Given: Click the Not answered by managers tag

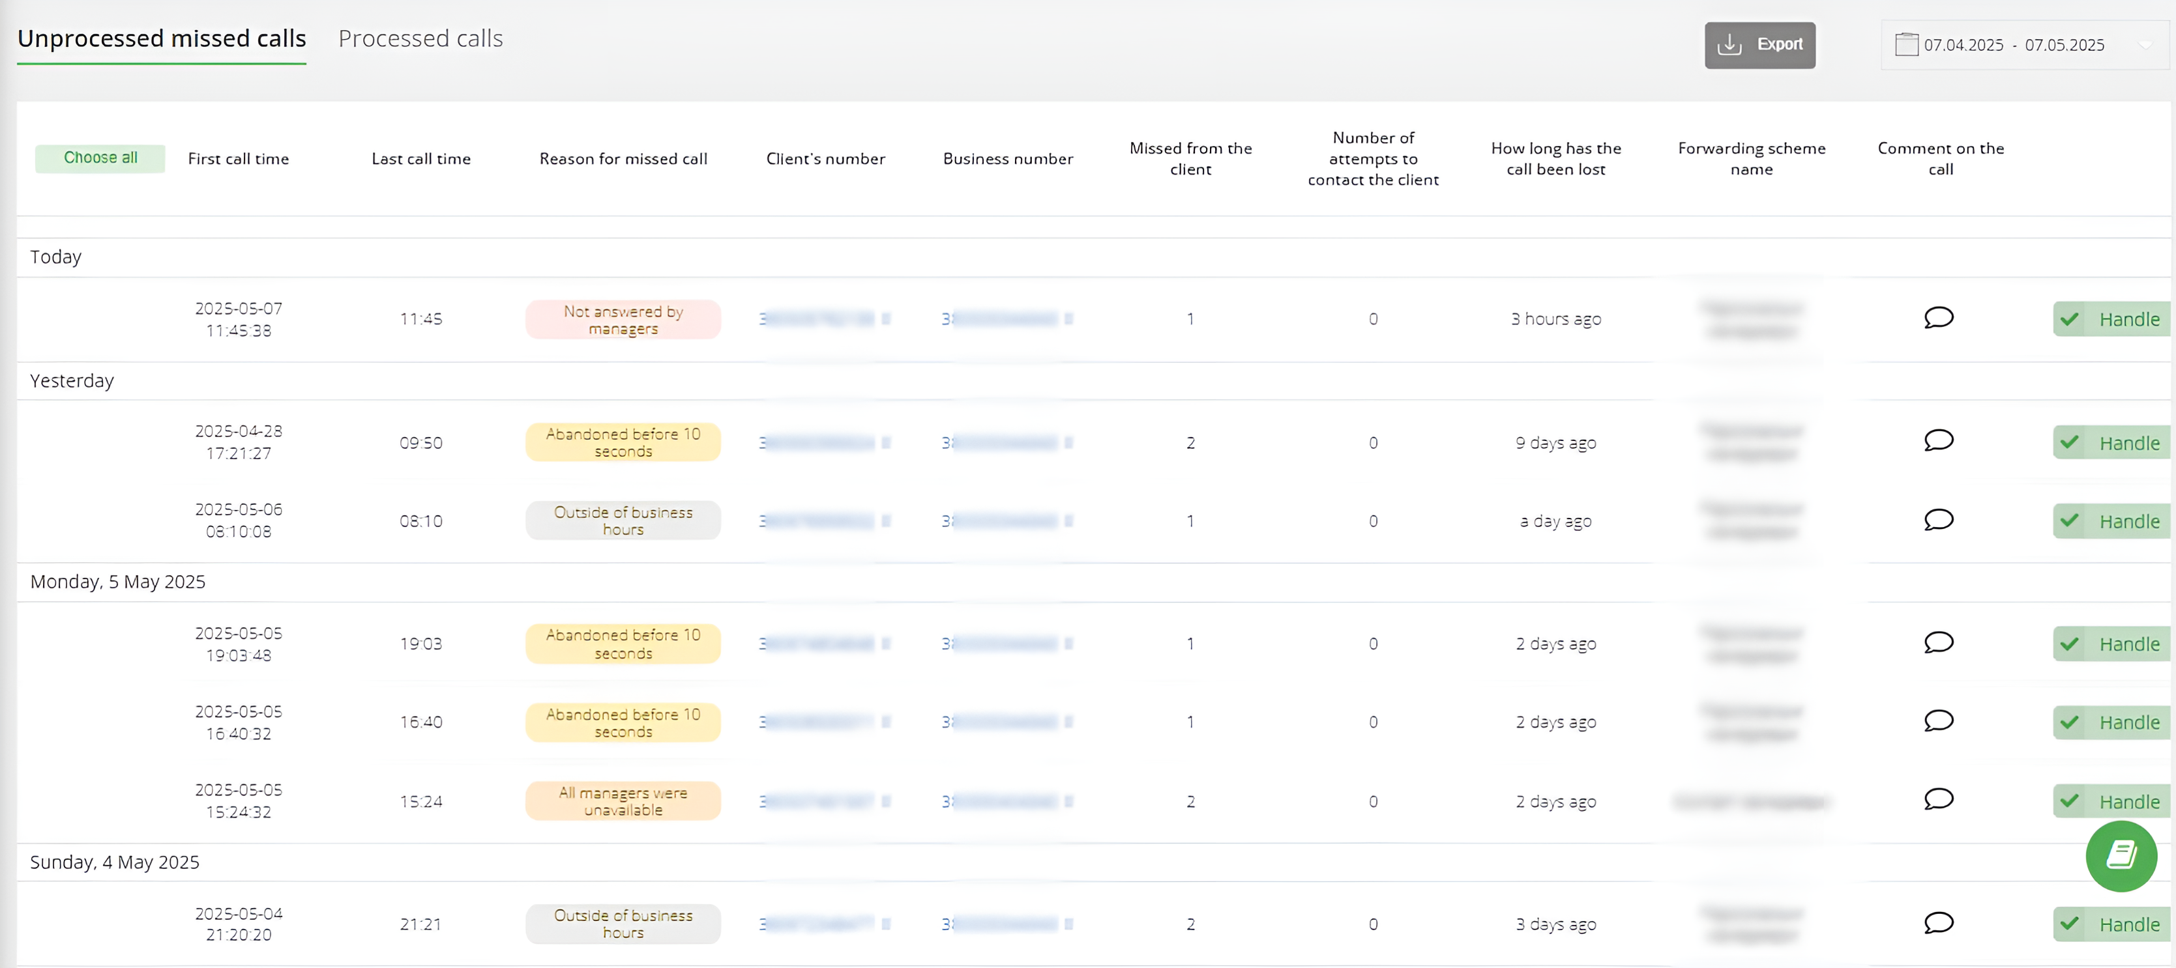Looking at the screenshot, I should (623, 320).
